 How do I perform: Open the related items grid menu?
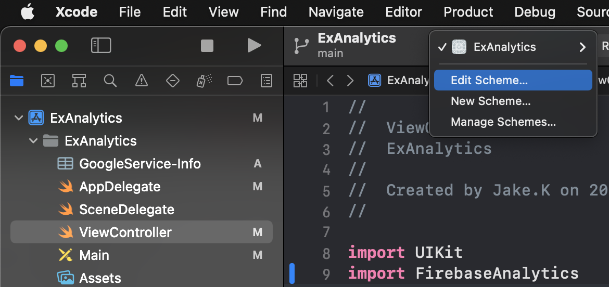coord(300,81)
